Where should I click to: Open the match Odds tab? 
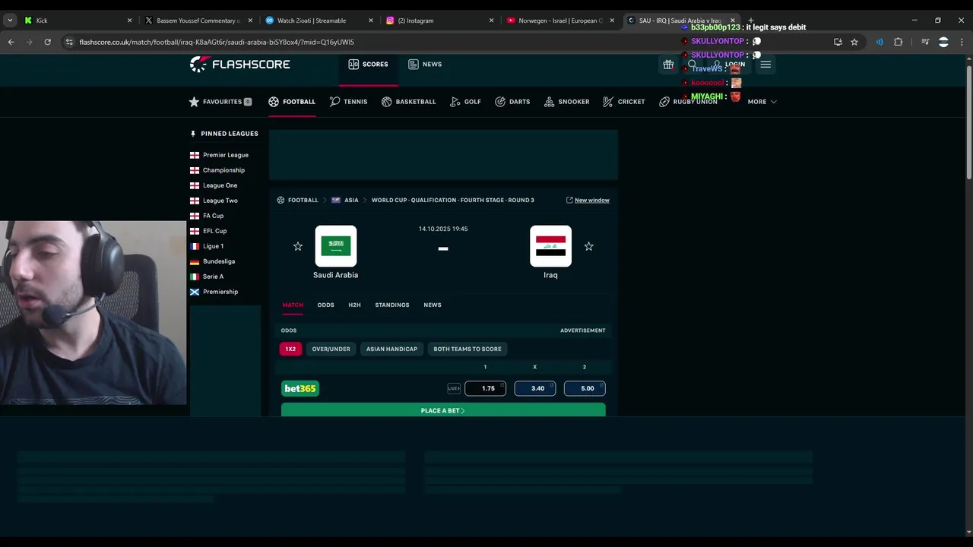tap(325, 305)
